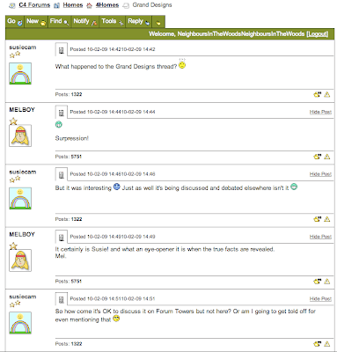This screenshot has width=337, height=352.
Task: Click susiecam's rainbow avatar on first post
Action: point(20,73)
